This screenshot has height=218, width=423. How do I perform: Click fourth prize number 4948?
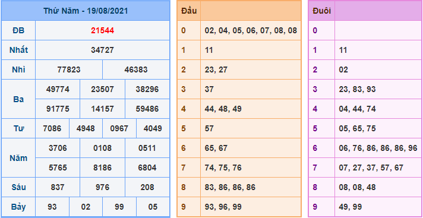86,128
